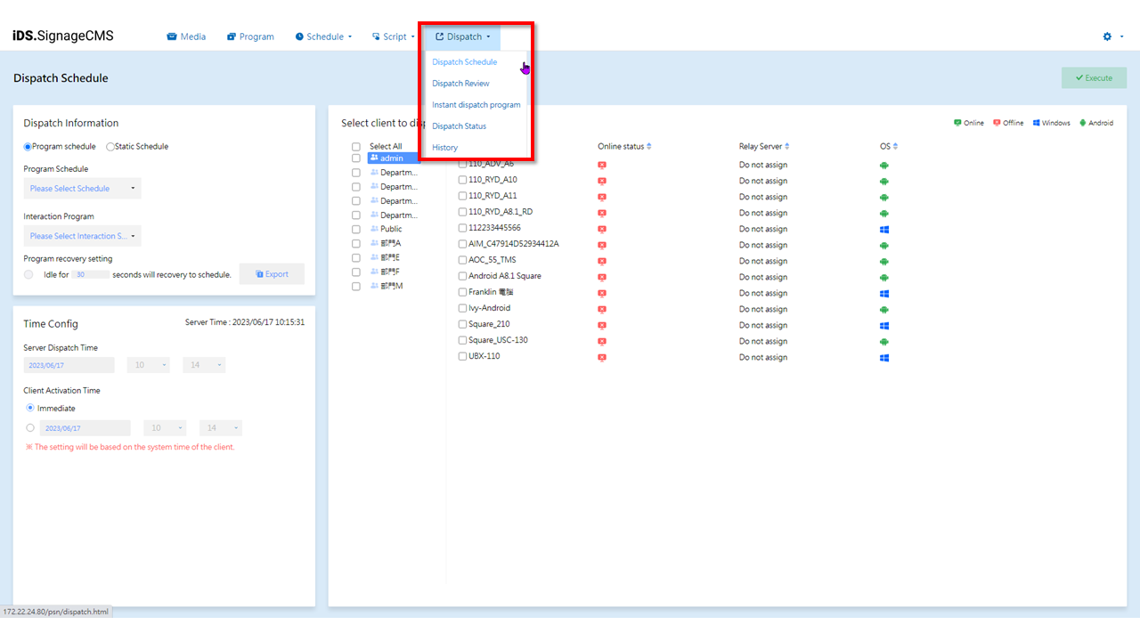
Task: Open the Schedule menu in navbar
Action: (324, 37)
